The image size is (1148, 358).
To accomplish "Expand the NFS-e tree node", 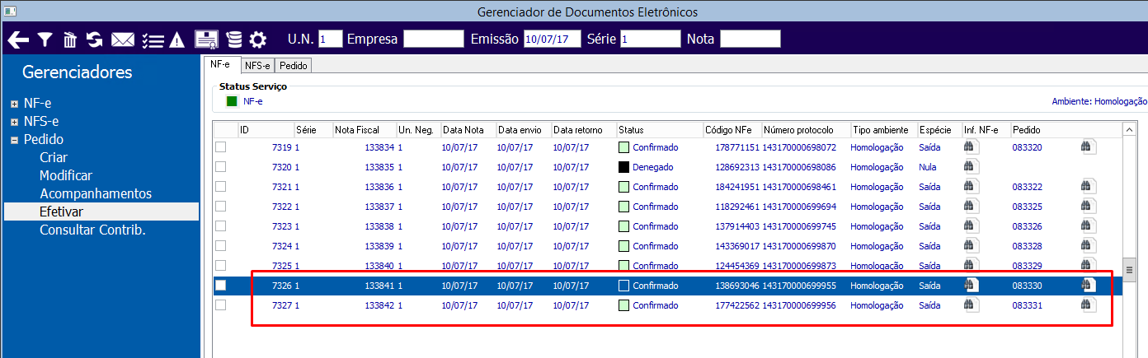I will click(14, 123).
